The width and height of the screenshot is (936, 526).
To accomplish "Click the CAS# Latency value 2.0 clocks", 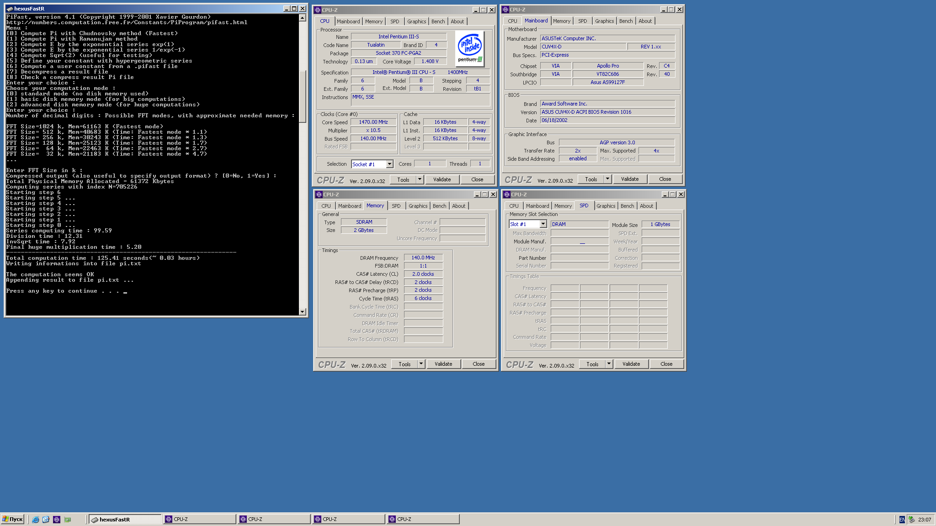I will pyautogui.click(x=423, y=274).
